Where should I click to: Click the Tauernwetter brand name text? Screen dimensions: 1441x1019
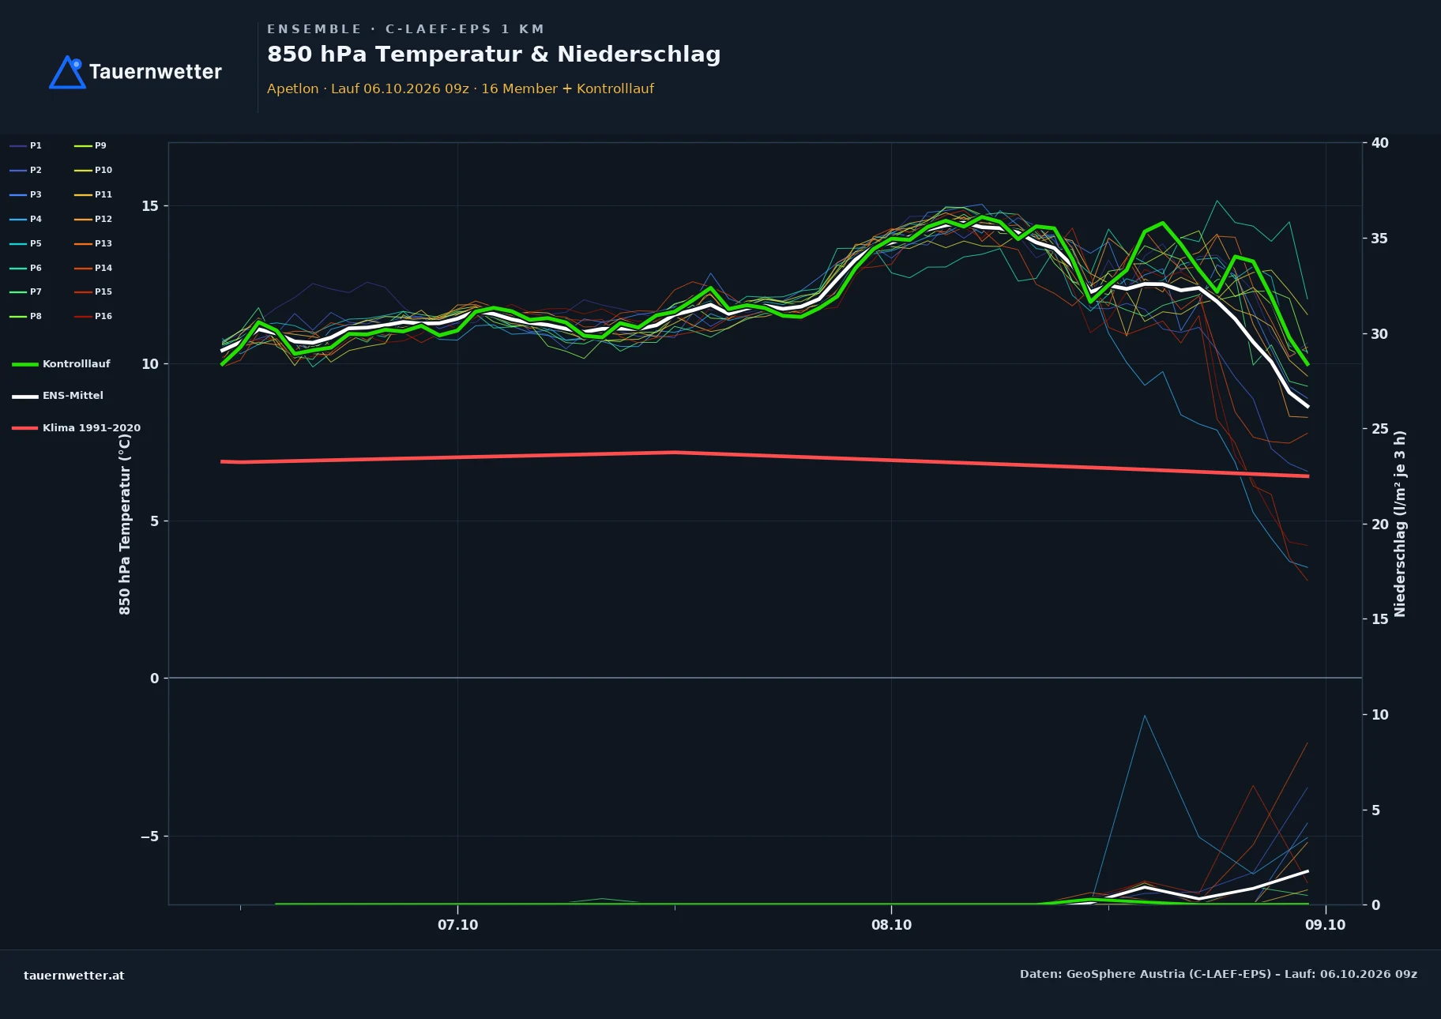156,72
